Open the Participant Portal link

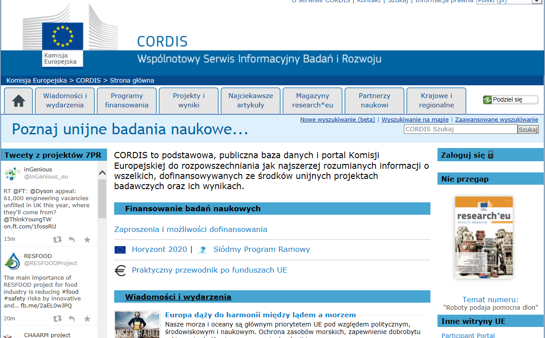pyautogui.click(x=468, y=335)
